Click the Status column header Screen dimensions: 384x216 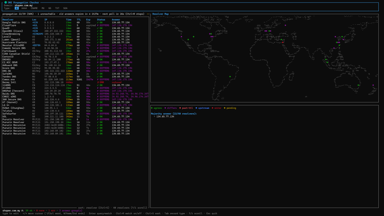101,19
